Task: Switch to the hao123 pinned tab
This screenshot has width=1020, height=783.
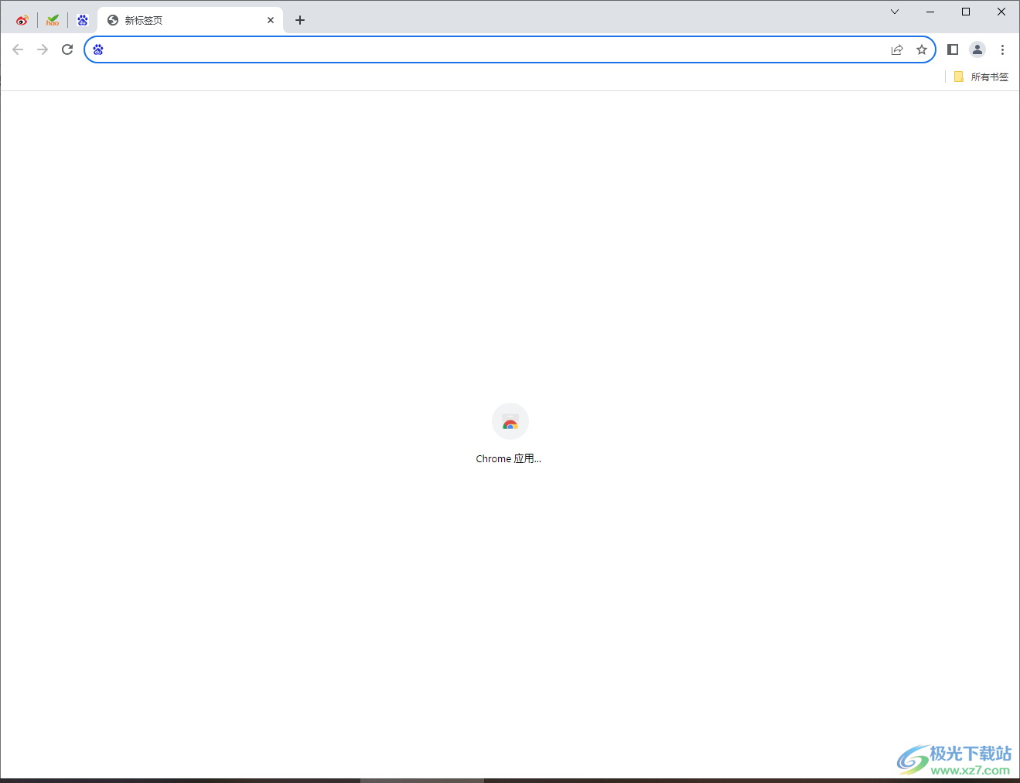Action: [x=53, y=20]
